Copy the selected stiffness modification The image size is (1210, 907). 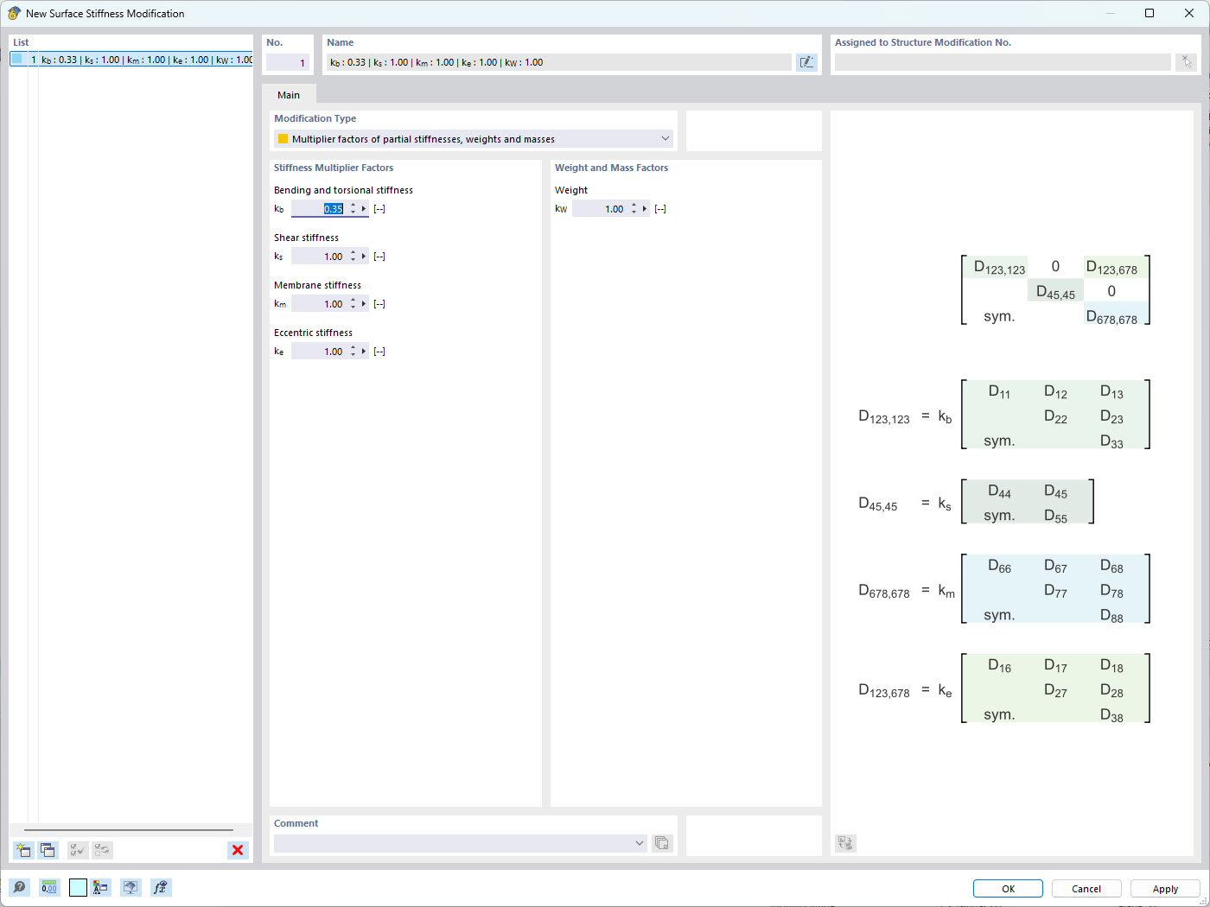[x=48, y=850]
